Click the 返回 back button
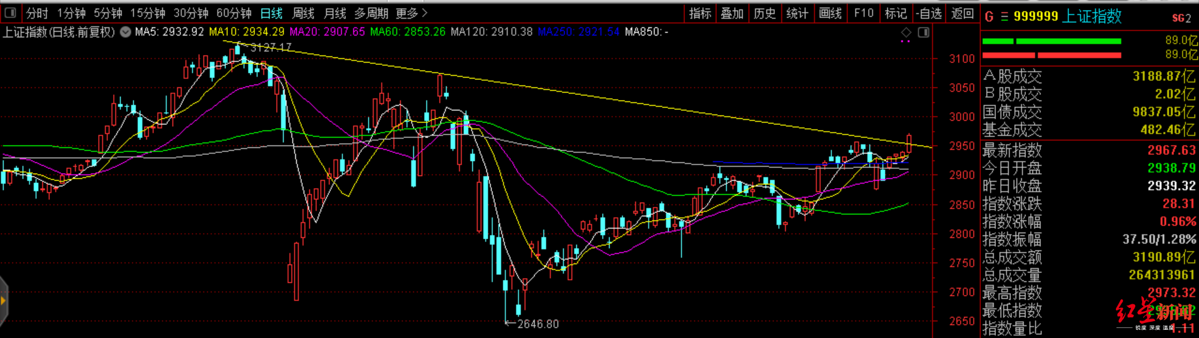1199x338 pixels. click(962, 13)
